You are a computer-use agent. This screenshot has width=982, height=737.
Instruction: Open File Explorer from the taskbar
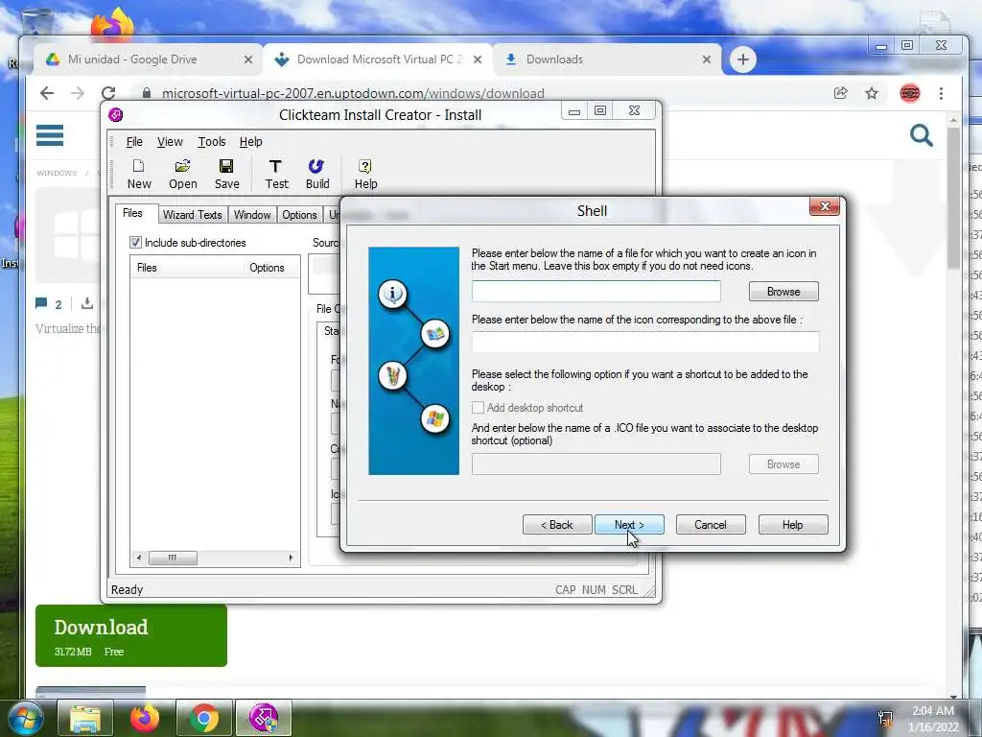pos(85,718)
